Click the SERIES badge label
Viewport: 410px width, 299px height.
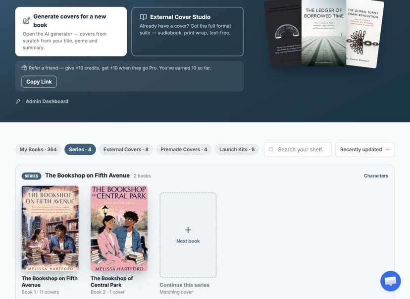click(x=31, y=176)
